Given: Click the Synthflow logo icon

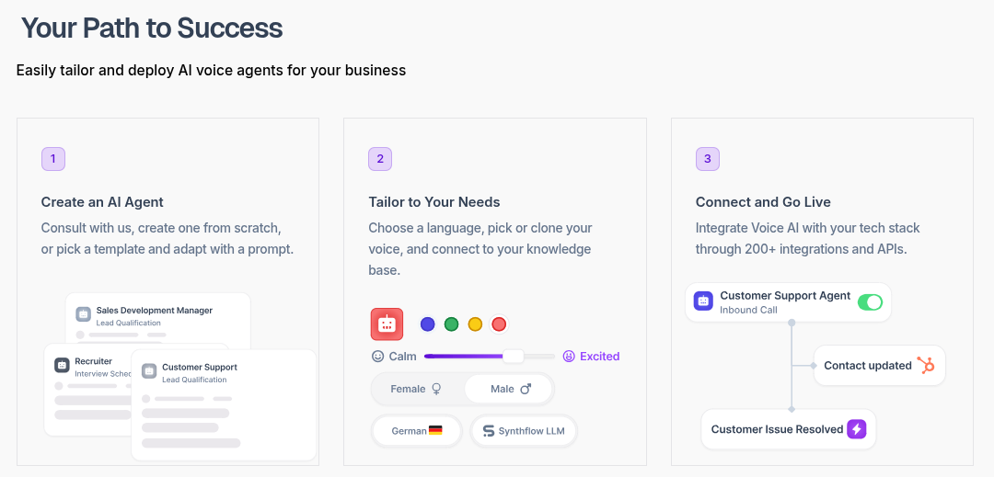Looking at the screenshot, I should coord(488,431).
